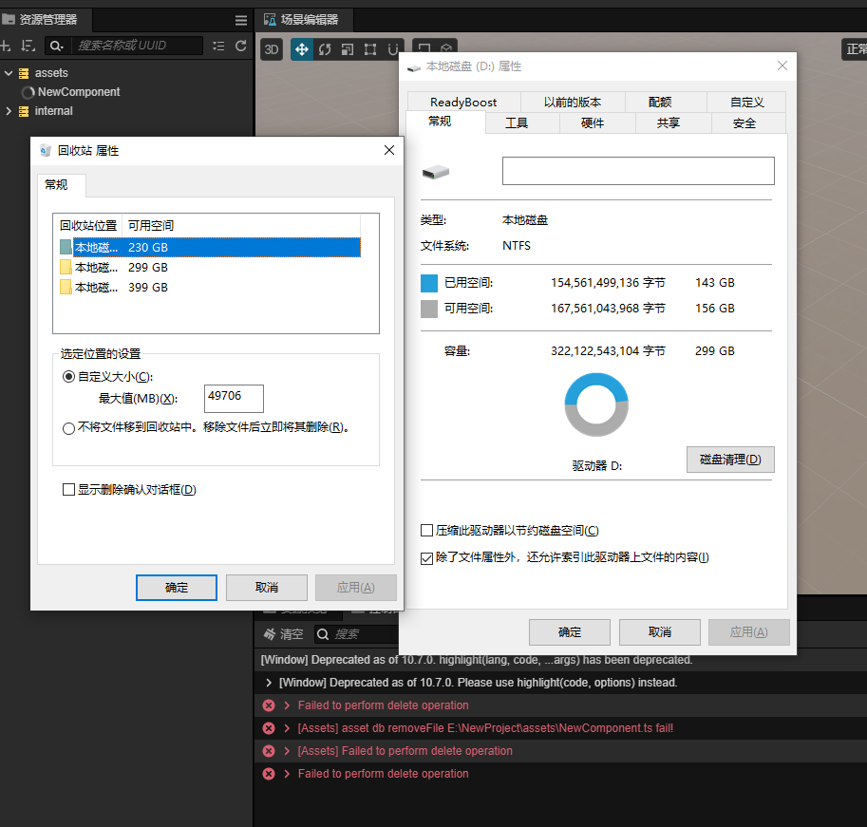Enable compress this drive checkbox

(x=427, y=531)
